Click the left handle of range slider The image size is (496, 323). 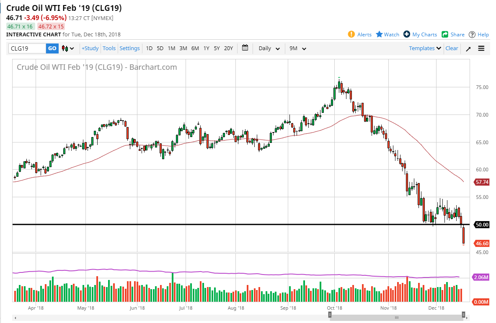pyautogui.click(x=330, y=314)
